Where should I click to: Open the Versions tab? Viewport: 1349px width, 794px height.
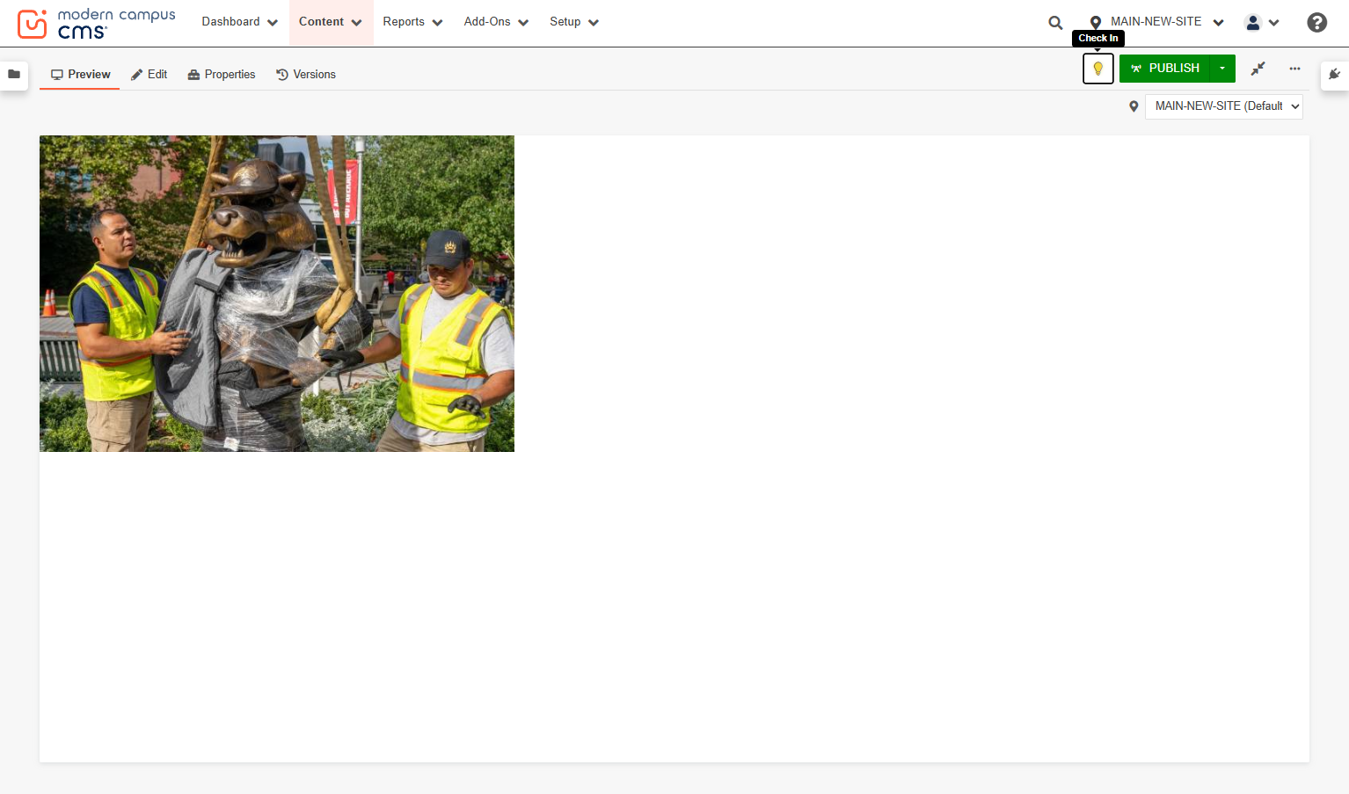pyautogui.click(x=306, y=75)
